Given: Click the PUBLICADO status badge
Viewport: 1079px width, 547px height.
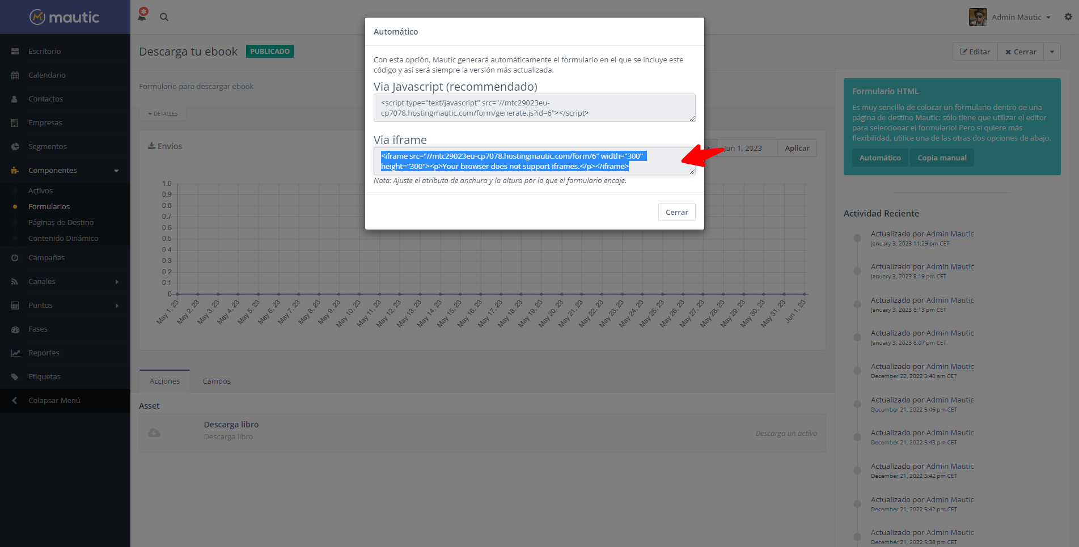Looking at the screenshot, I should click(x=270, y=52).
